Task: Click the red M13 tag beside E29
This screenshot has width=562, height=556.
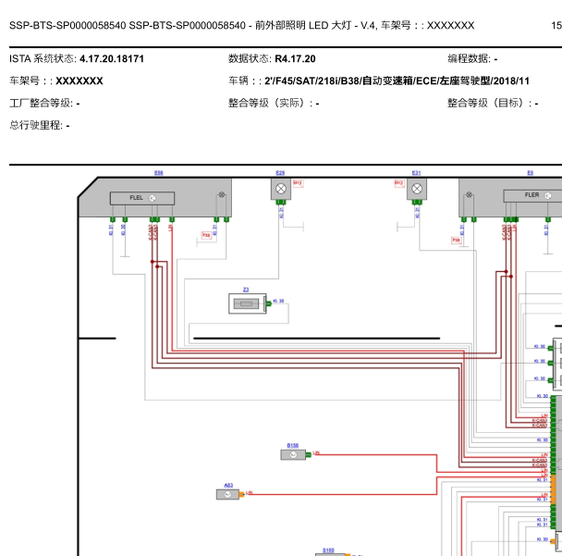Action: click(298, 184)
